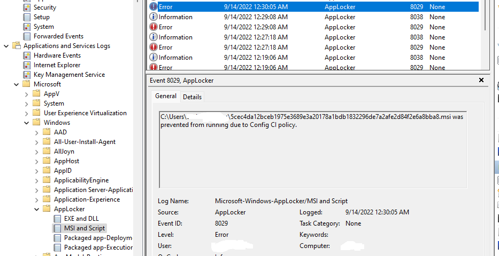Click the Key Management Service log icon
The image size is (499, 256).
27,75
